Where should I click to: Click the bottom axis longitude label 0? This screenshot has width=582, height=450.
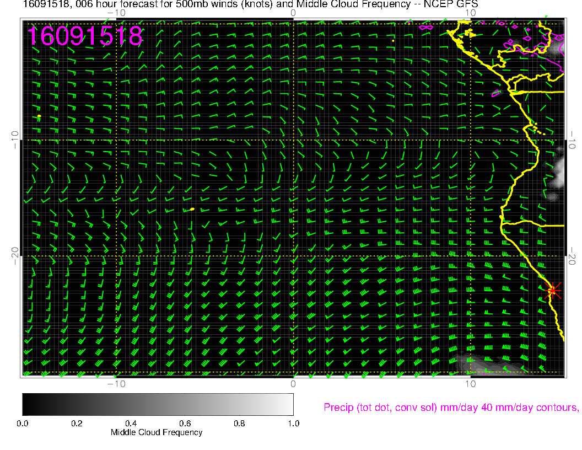(293, 383)
